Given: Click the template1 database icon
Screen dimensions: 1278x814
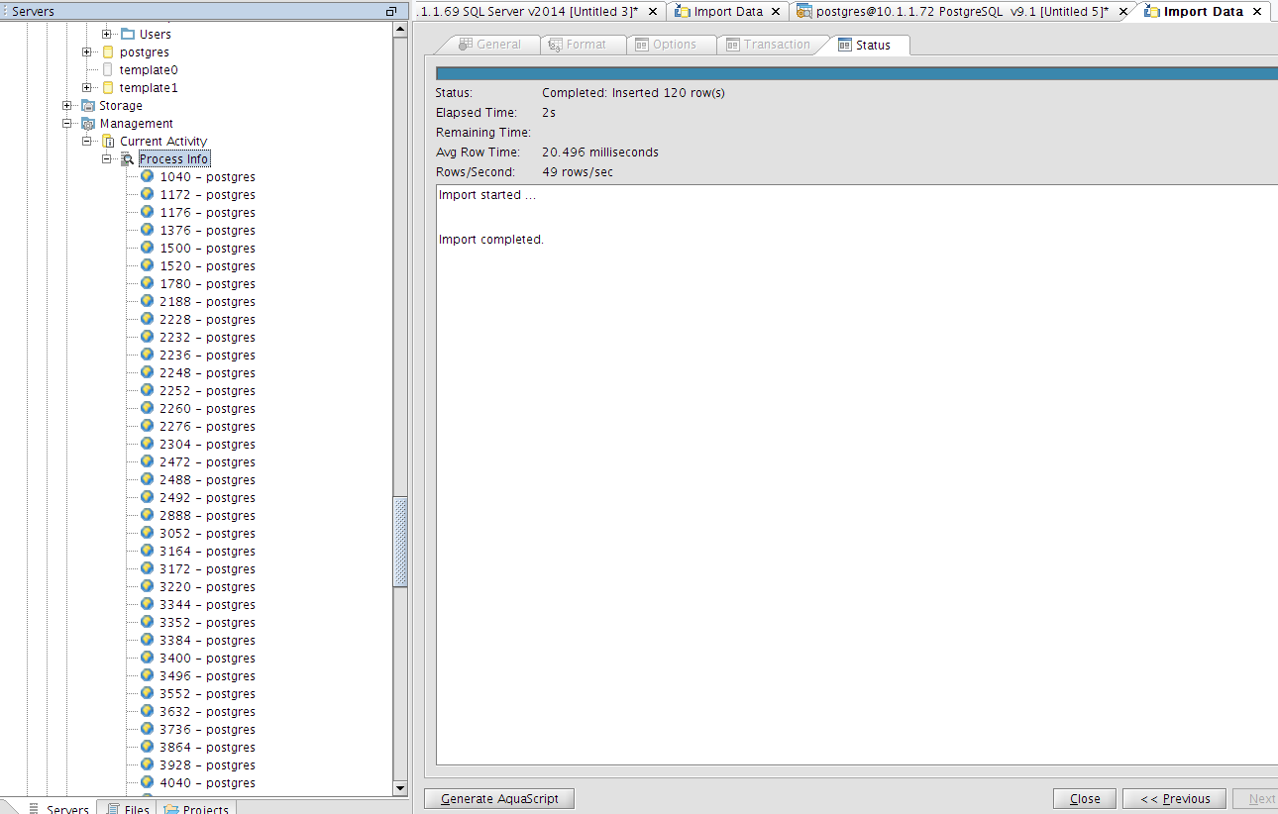Looking at the screenshot, I should click(108, 87).
